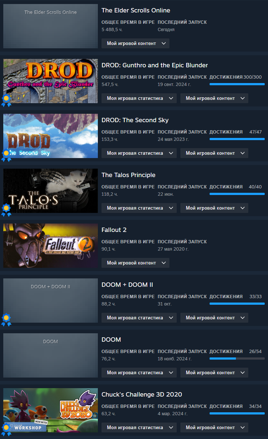Click the perfect-game badge on DROD: Gunthro thumbnail
Image resolution: width=268 pixels, height=439 pixels.
click(6, 100)
